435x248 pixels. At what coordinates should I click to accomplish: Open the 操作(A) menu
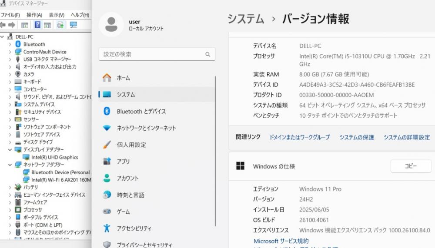34,15
